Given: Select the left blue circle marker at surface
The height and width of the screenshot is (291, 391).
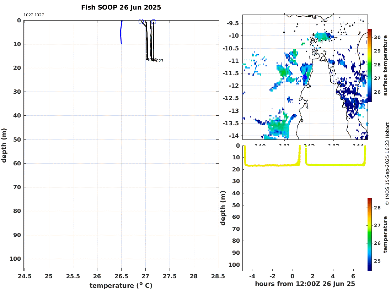Looking at the screenshot, I should pyautogui.click(x=141, y=21).
